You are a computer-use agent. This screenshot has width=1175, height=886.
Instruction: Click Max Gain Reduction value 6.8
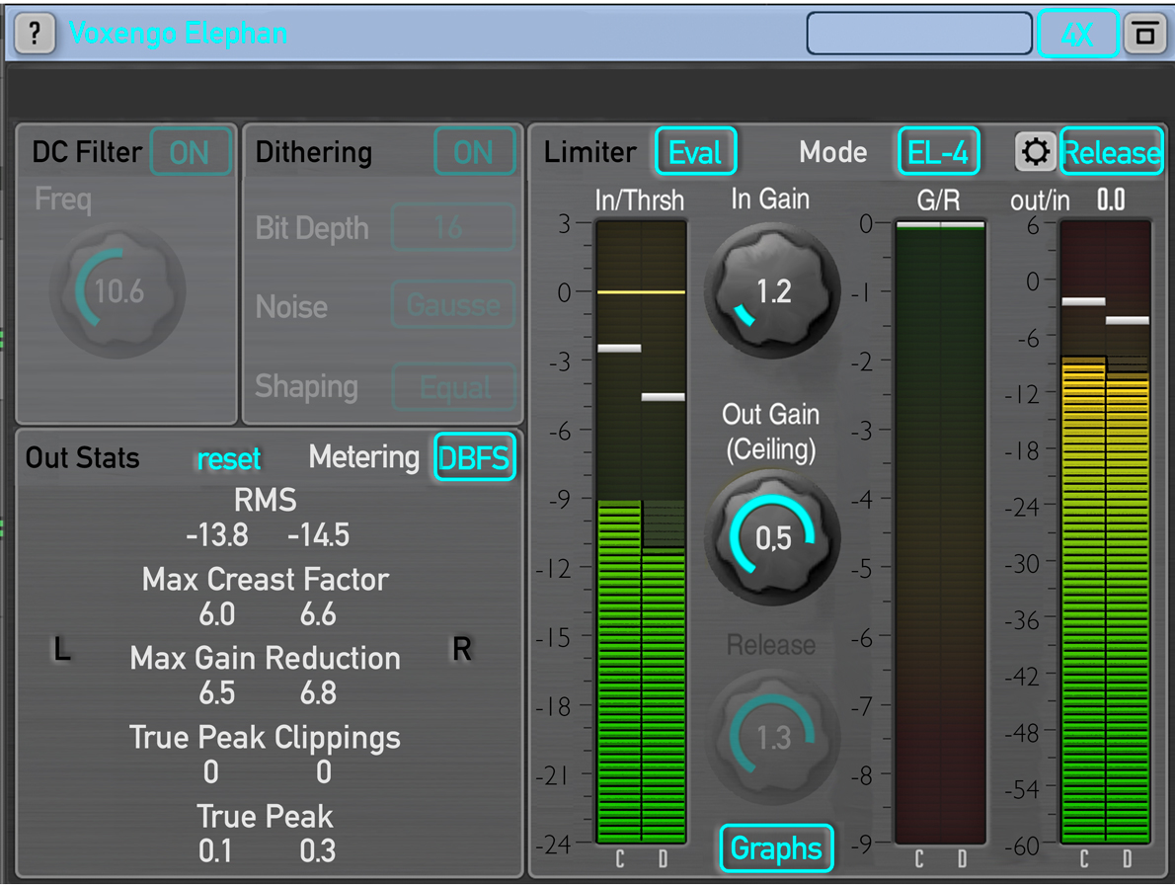[x=319, y=693]
